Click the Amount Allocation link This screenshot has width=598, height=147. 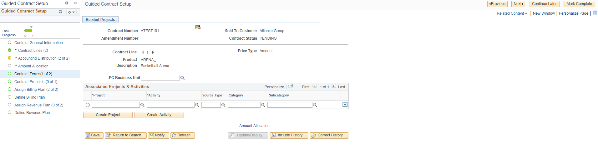[254, 126]
